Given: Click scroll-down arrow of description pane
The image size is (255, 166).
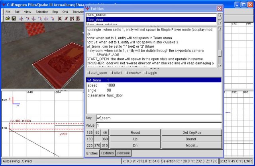Looking at the screenshot, I should tap(220, 66).
